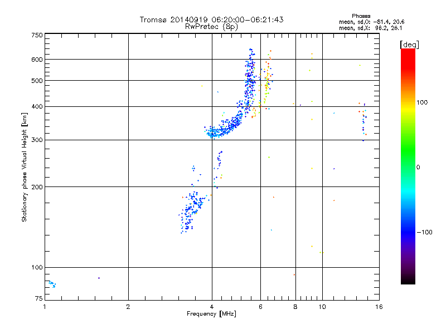Screen dimensions: 446x334
Task: Click the isolated purple point below 100 km
Action: pyautogui.click(x=99, y=278)
